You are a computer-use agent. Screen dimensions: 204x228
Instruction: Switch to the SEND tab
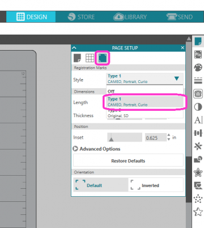coord(180,17)
